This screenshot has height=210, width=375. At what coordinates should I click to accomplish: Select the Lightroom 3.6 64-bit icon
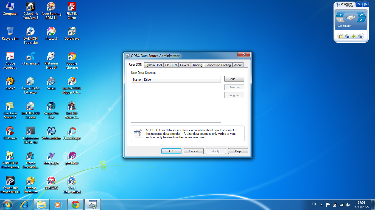pos(31,135)
